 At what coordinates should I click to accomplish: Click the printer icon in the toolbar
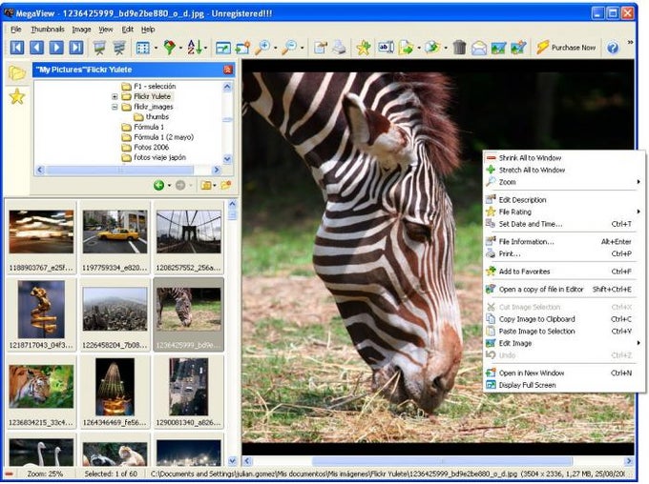(x=338, y=47)
